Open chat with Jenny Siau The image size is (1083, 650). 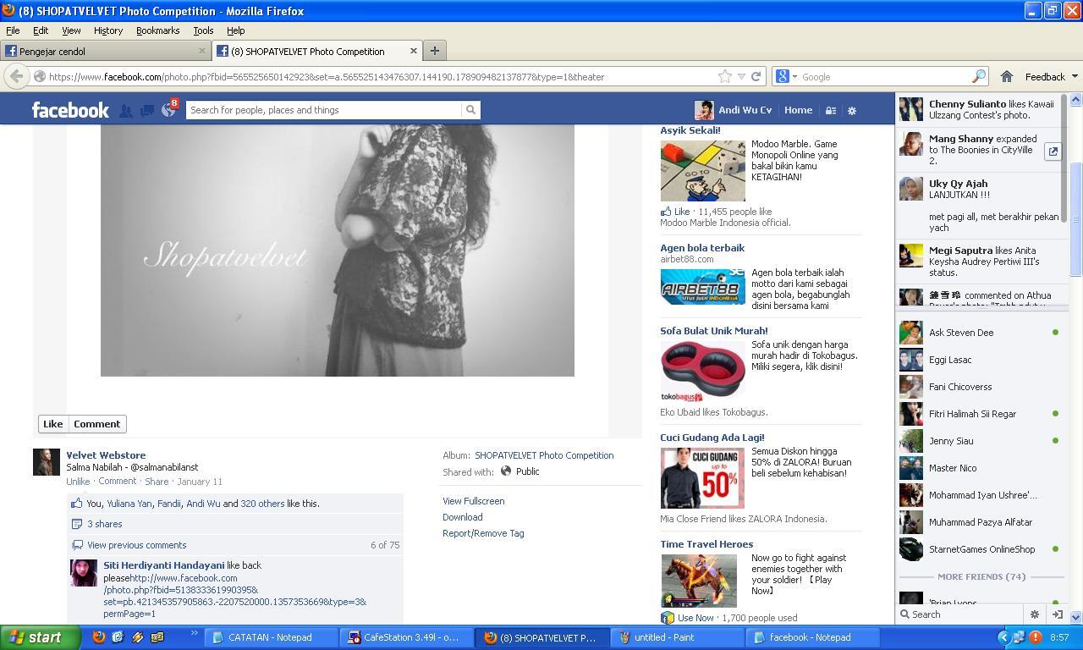pos(981,441)
